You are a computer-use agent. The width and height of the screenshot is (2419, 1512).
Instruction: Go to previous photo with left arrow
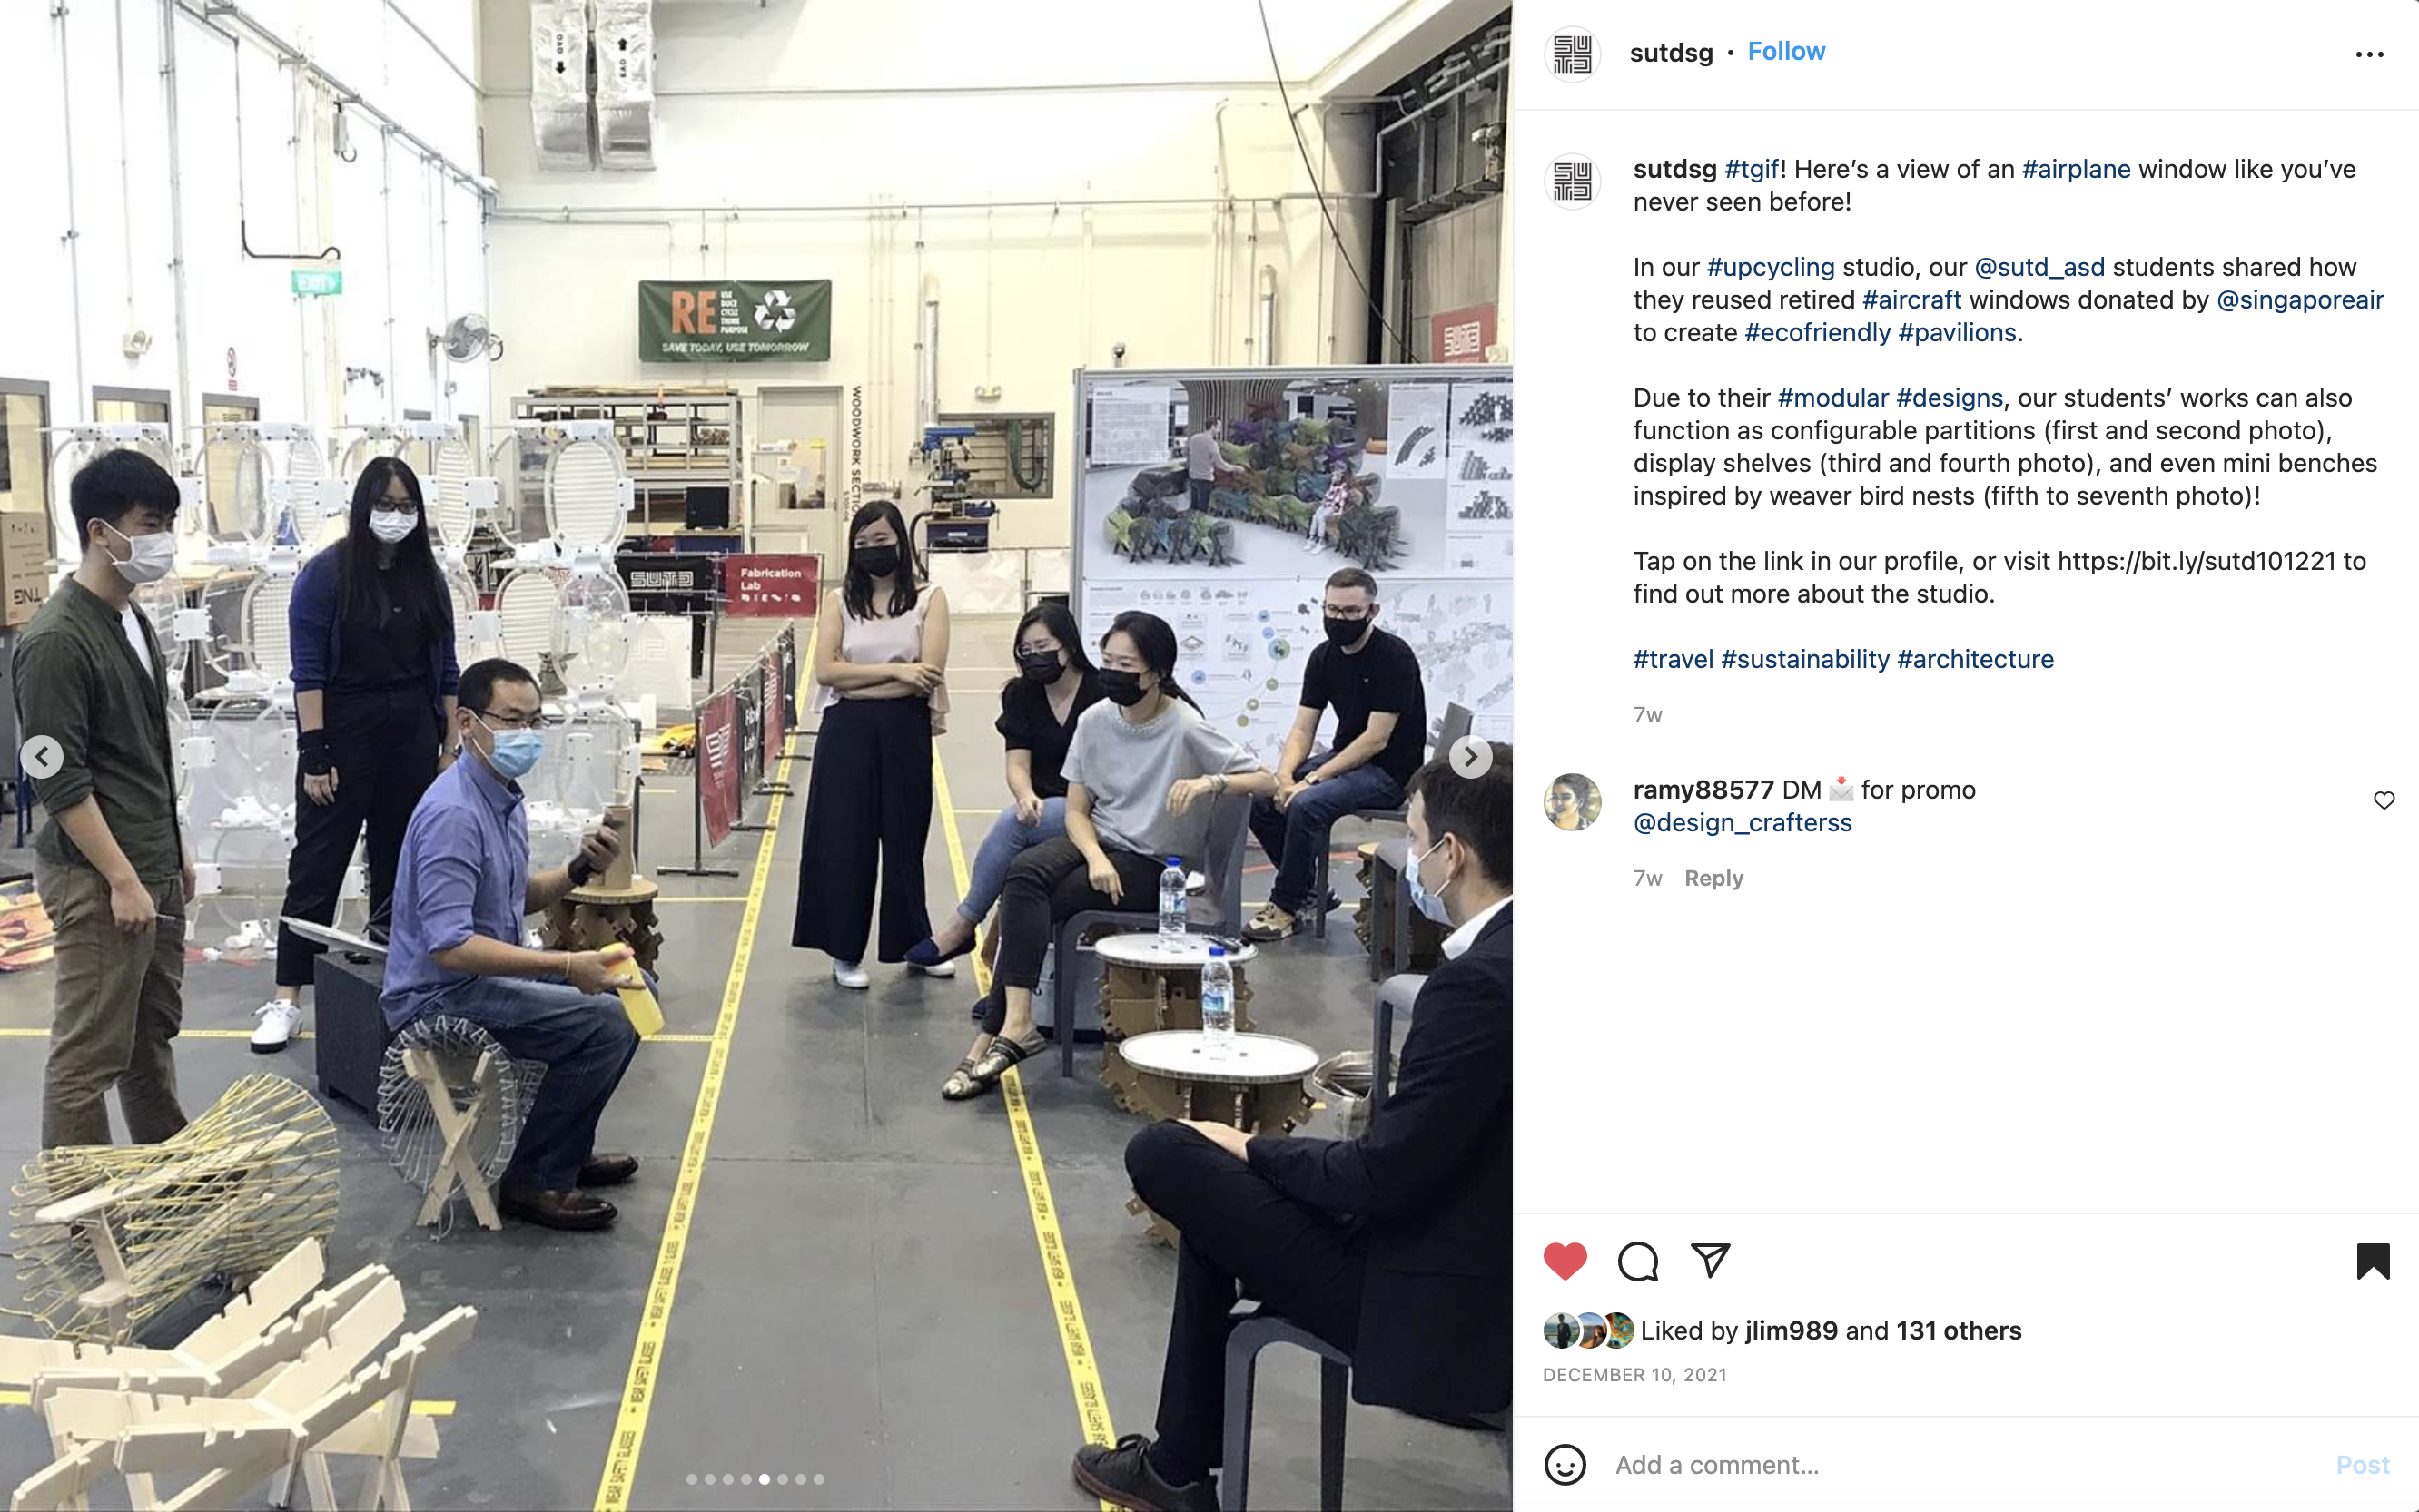[42, 757]
